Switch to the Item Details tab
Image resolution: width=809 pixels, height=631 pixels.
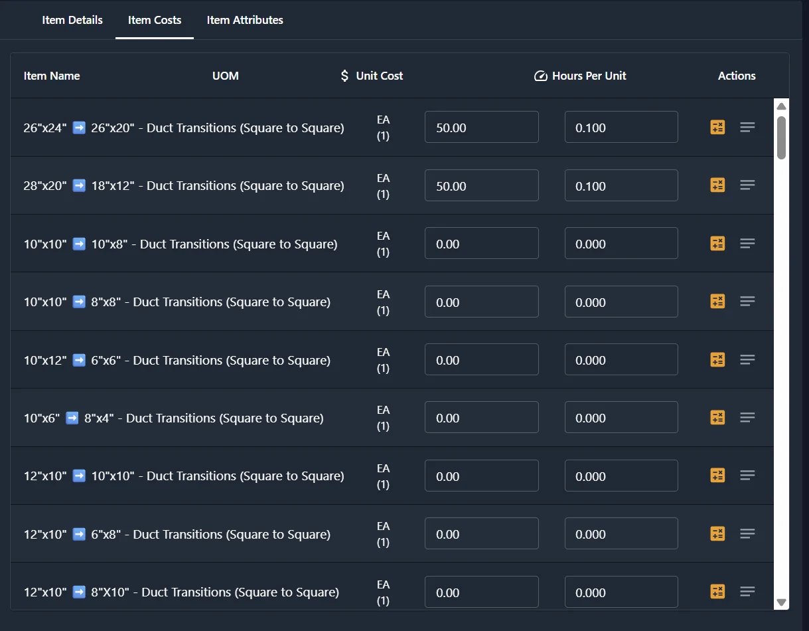pos(72,20)
